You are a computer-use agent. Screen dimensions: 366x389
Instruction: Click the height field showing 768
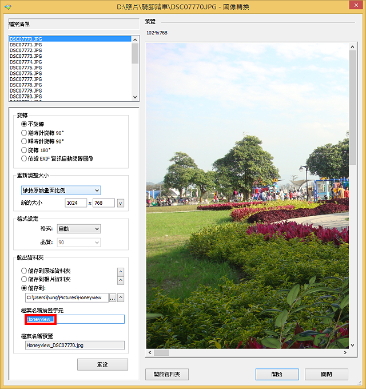pos(104,203)
